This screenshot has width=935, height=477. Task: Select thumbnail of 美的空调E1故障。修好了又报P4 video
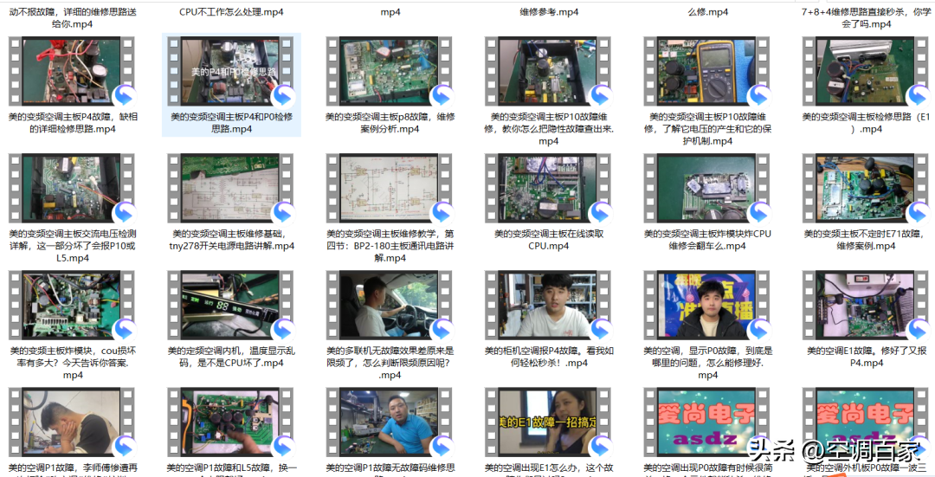(x=866, y=306)
